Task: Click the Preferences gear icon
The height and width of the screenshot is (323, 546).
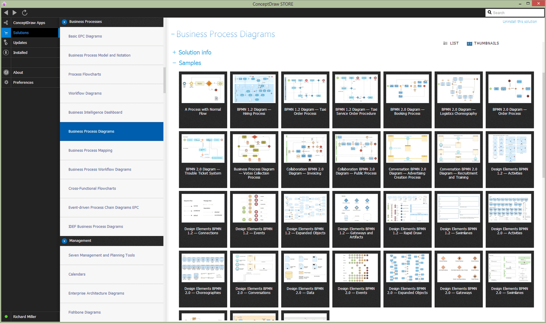Action: click(x=6, y=82)
